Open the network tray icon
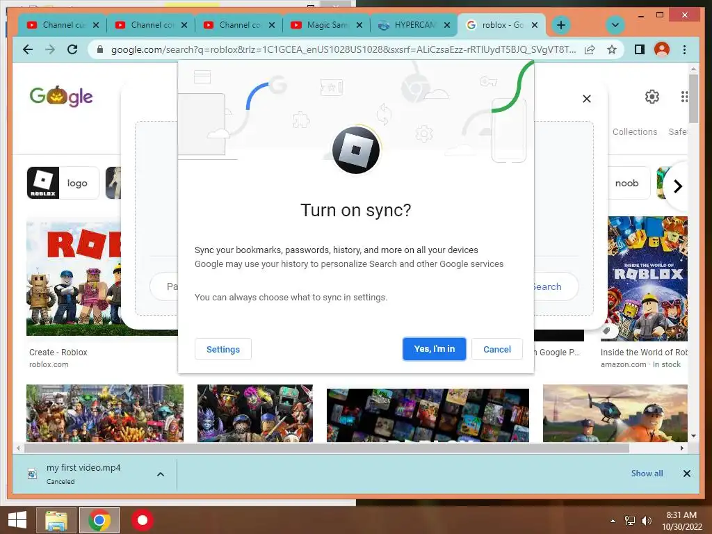This screenshot has height=534, width=712. (630, 521)
